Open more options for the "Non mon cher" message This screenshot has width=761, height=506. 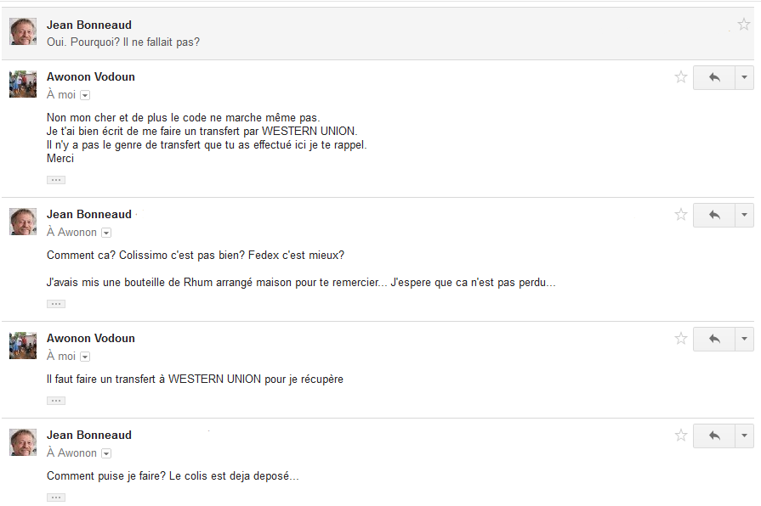(x=744, y=77)
